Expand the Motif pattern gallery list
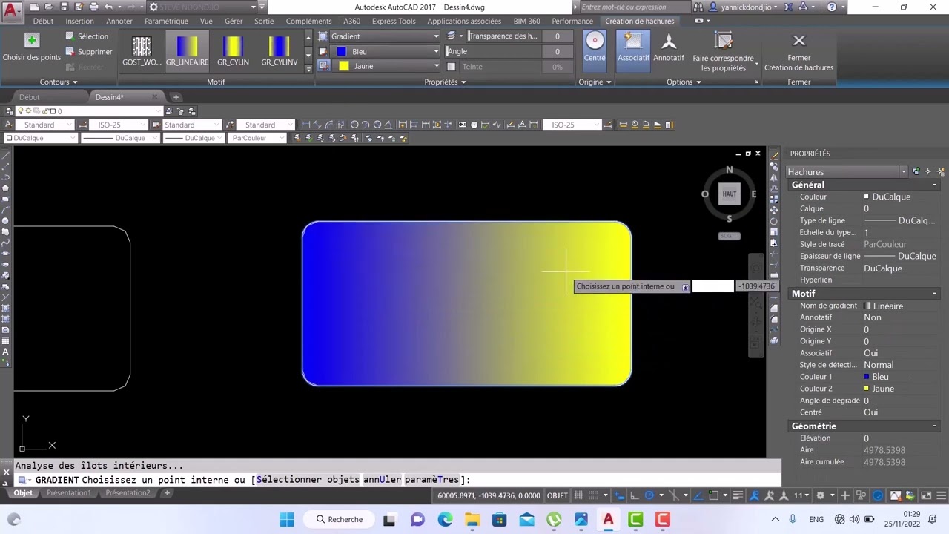The height and width of the screenshot is (534, 949). pos(308,68)
